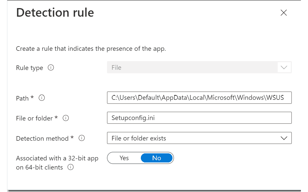Open the Detection method info icon

coord(82,138)
